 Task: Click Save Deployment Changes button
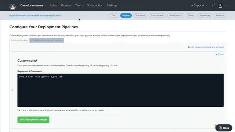[x=33, y=120]
